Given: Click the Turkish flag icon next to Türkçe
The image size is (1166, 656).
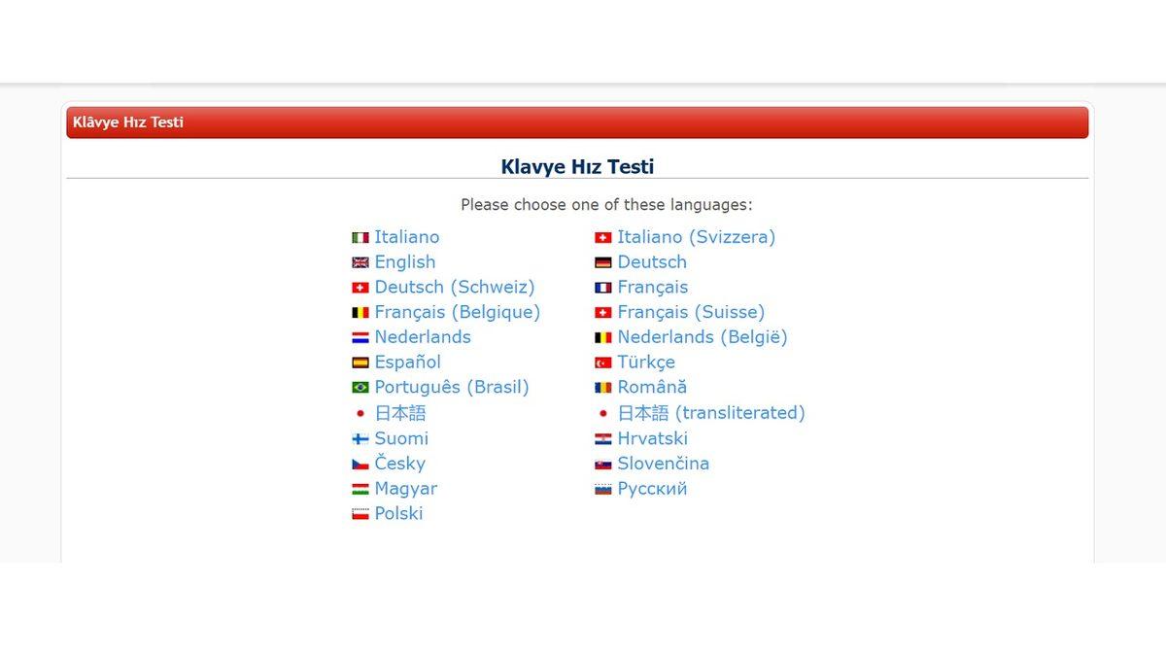Looking at the screenshot, I should 602,363.
